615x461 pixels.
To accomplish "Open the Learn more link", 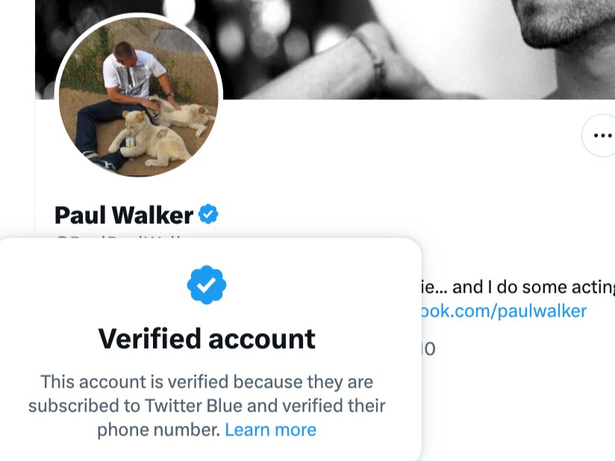I will [271, 430].
